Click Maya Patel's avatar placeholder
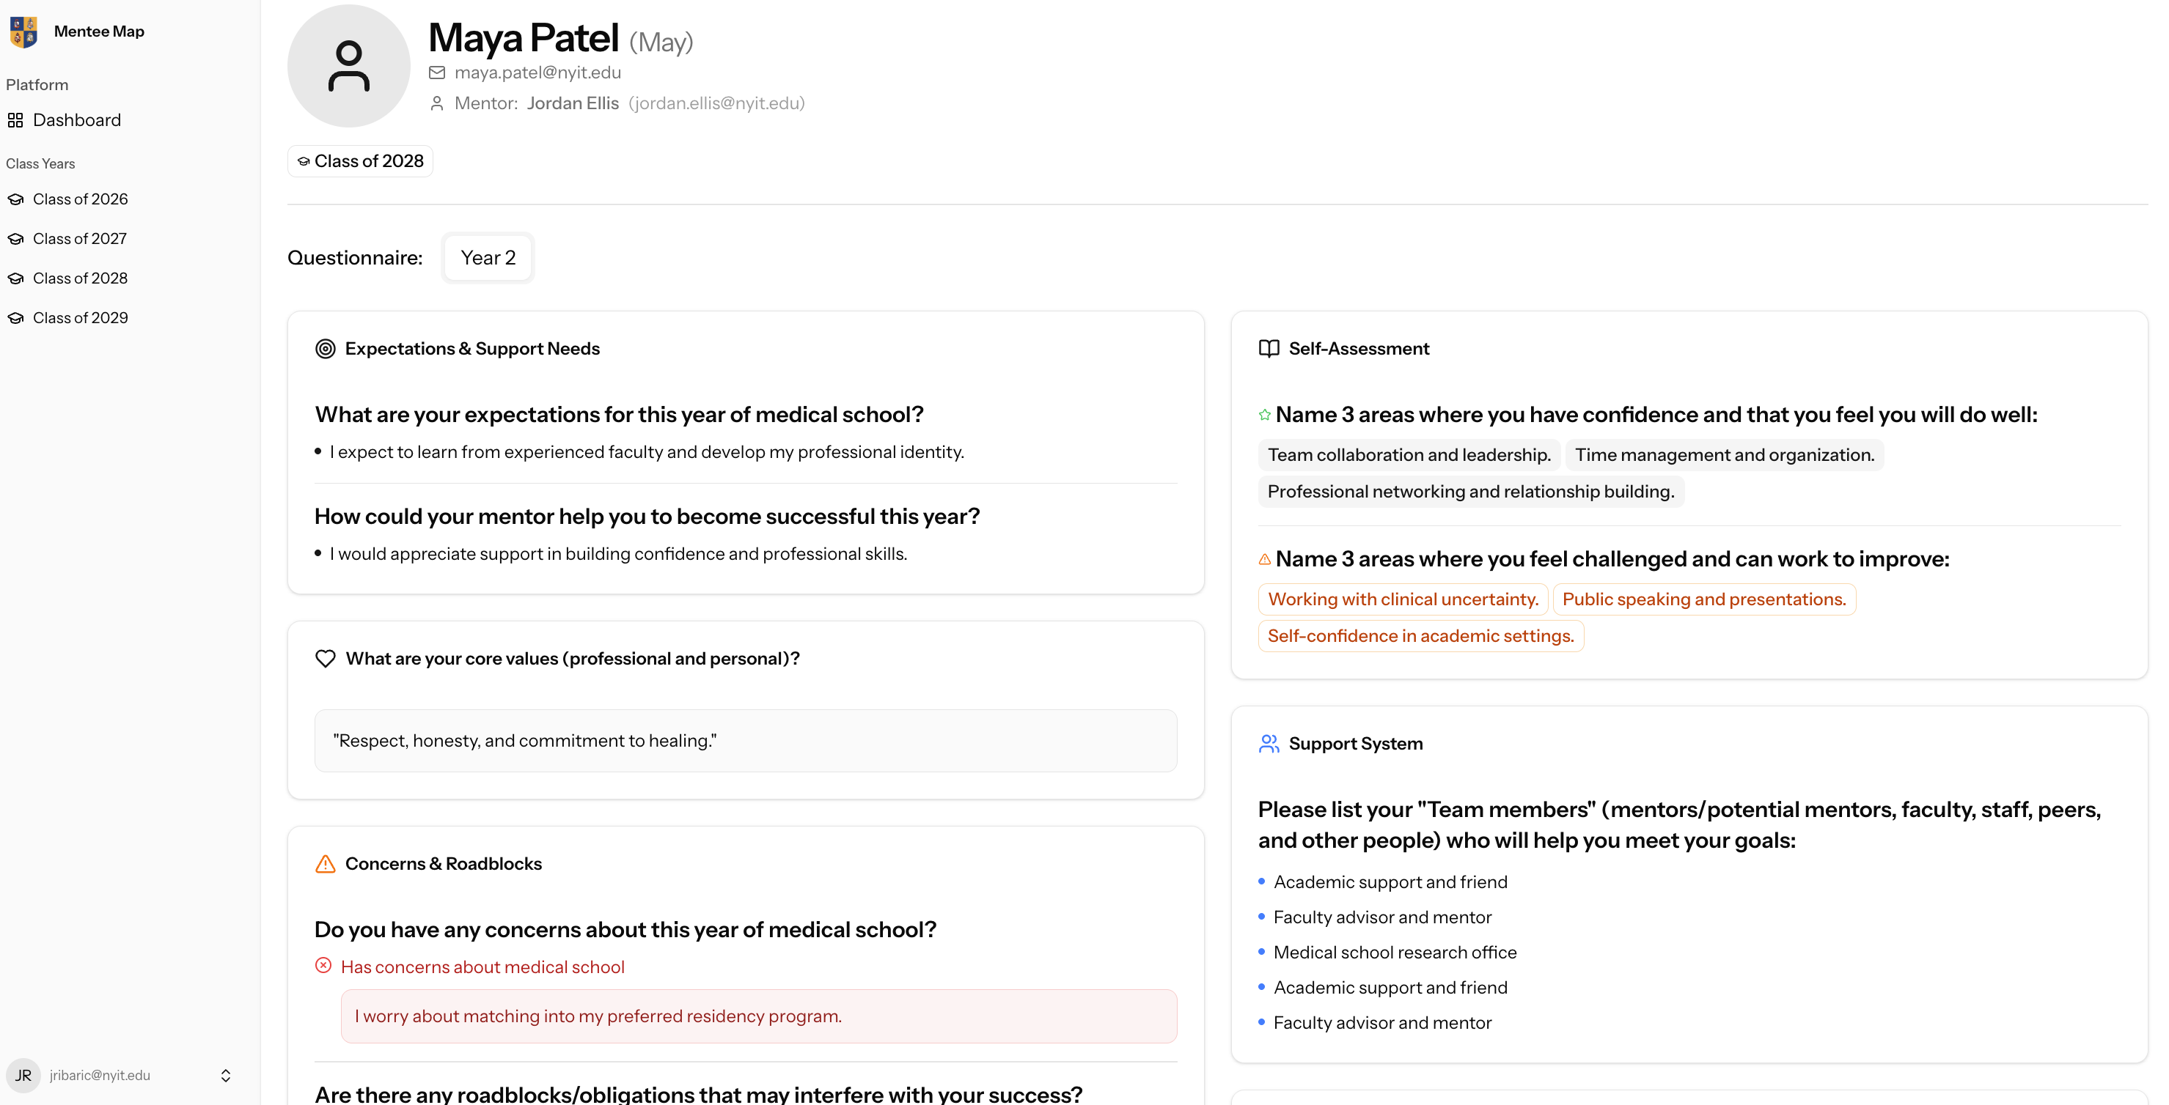The image size is (2169, 1105). click(348, 66)
